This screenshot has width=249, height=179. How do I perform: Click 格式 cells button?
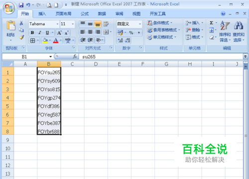(194, 37)
